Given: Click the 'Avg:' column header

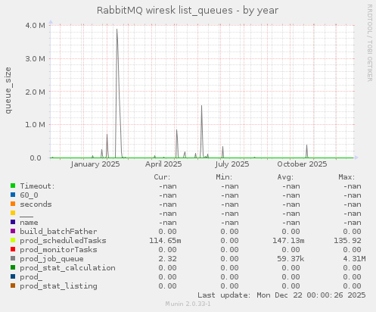Looking at the screenshot, I should pyautogui.click(x=285, y=177).
